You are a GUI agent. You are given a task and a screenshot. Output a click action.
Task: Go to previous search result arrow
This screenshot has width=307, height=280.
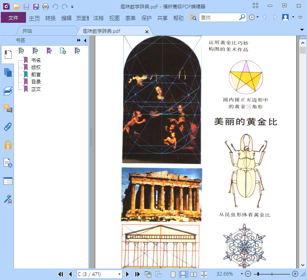point(264,17)
